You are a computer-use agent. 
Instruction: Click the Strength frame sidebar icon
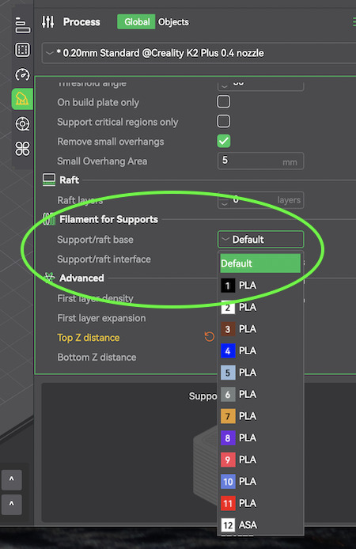[22, 50]
